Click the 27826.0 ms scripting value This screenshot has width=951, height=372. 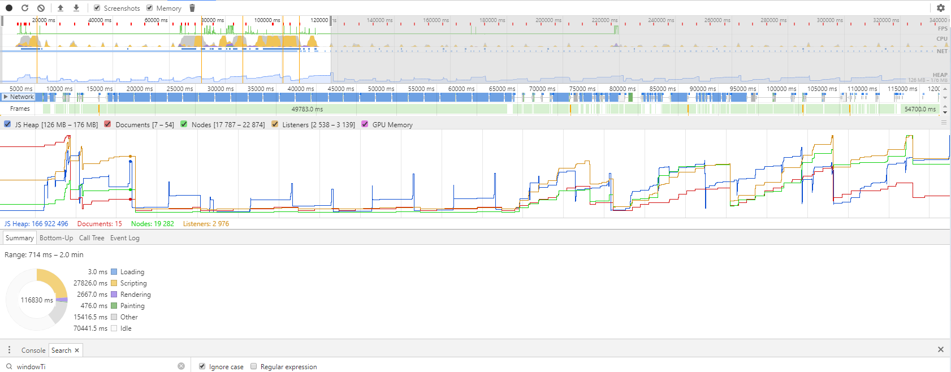click(90, 283)
